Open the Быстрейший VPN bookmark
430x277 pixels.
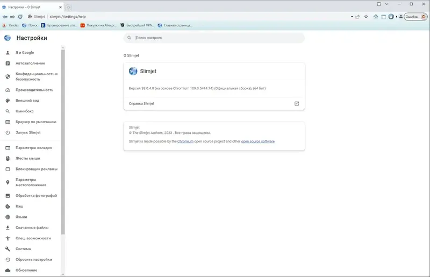pyautogui.click(x=138, y=25)
